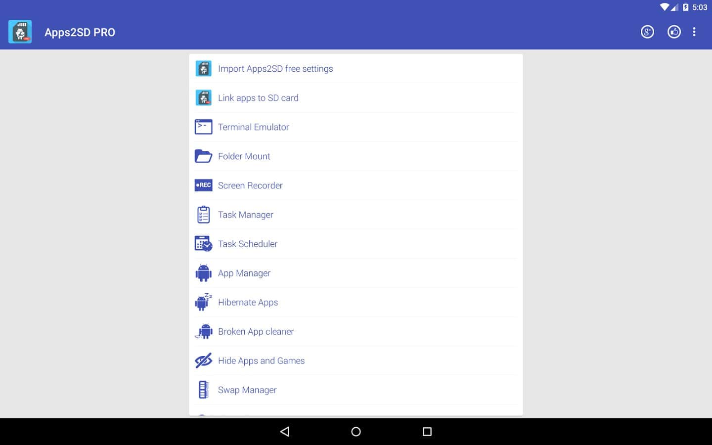Tap the Google+ icon in the toolbar
The height and width of the screenshot is (445, 712).
click(647, 32)
